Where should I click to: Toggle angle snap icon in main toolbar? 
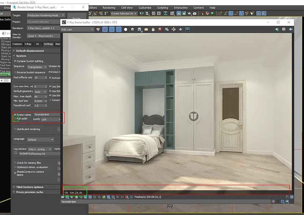[x=96, y=13]
